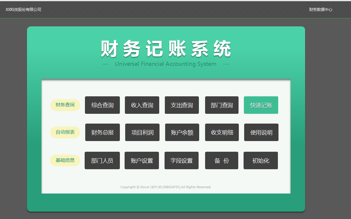Open 收支明细 income-expense details
The image size is (351, 219).
pos(222,132)
